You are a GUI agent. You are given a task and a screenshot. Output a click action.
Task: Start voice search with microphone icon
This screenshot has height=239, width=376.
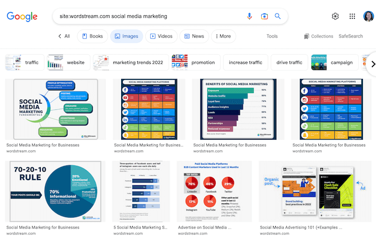click(x=250, y=16)
